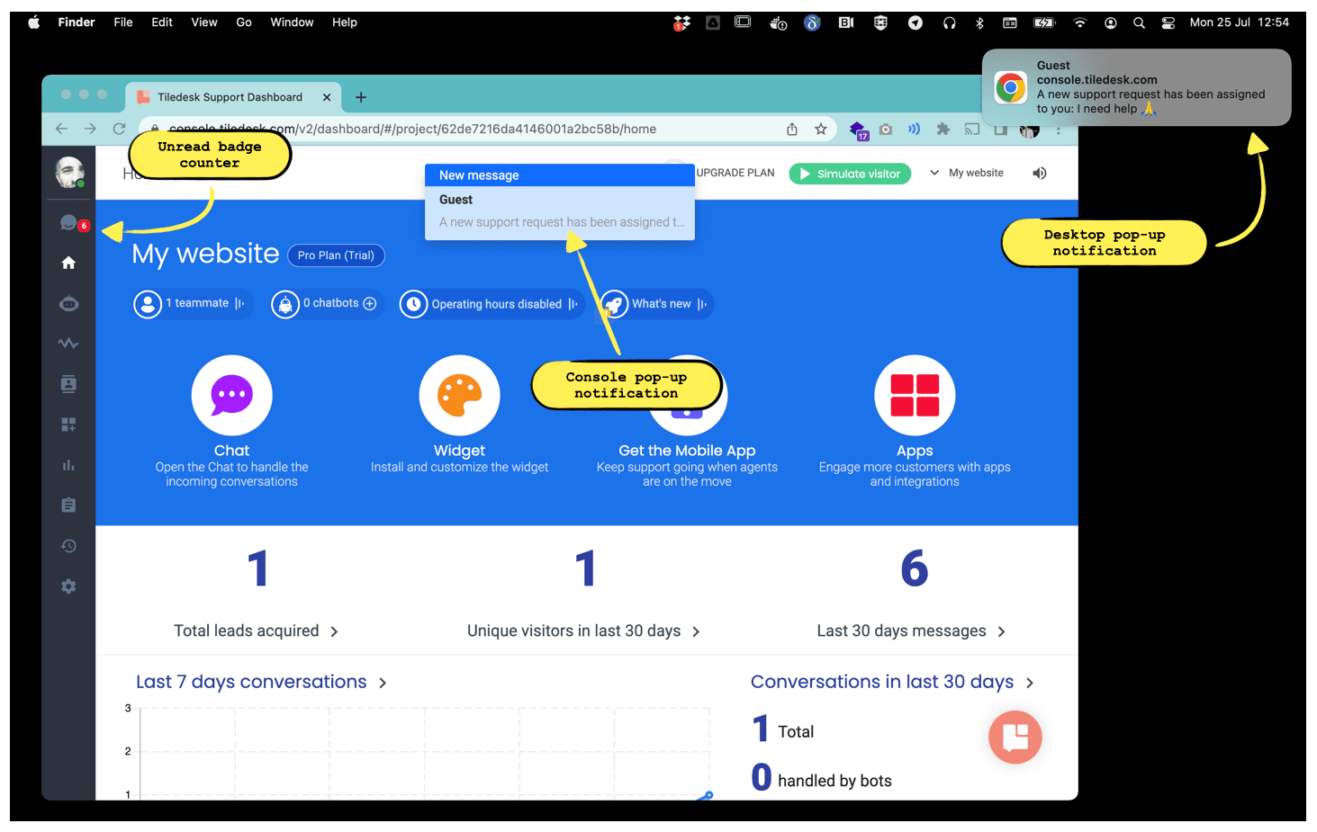This screenshot has height=832, width=1317.
Task: Click the Chat card title
Action: point(231,451)
